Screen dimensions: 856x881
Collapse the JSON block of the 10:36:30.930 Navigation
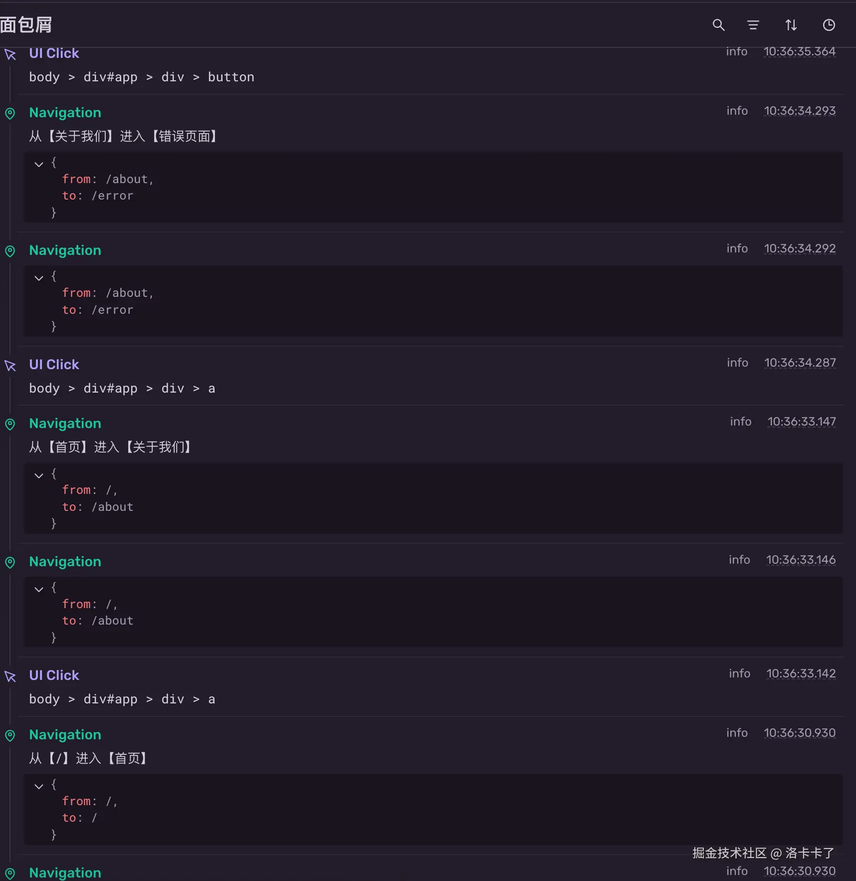tap(39, 786)
